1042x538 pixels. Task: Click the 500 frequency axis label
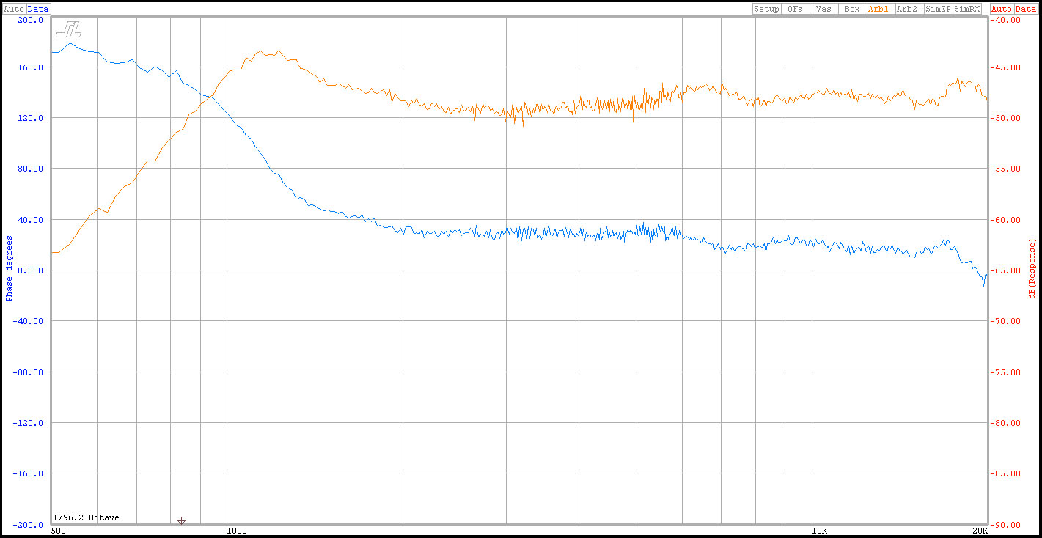59,531
